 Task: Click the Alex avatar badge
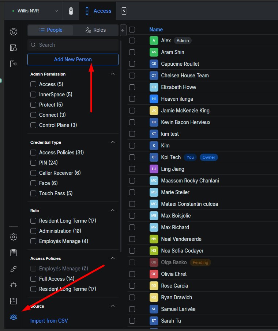click(154, 41)
